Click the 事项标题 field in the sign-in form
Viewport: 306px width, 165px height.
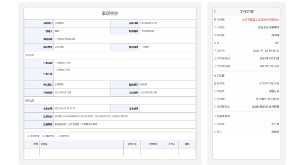[125, 39]
